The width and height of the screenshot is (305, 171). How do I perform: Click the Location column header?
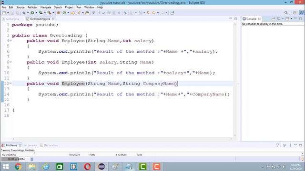122,155
